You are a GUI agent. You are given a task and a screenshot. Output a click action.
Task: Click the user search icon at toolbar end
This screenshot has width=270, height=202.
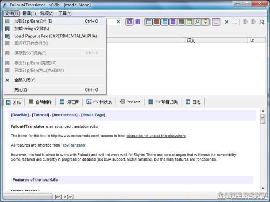(x=262, y=22)
